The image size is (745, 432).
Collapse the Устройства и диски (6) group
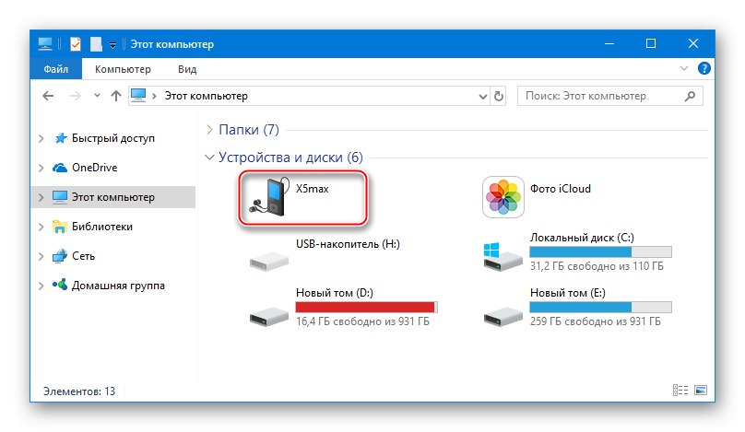(x=209, y=158)
